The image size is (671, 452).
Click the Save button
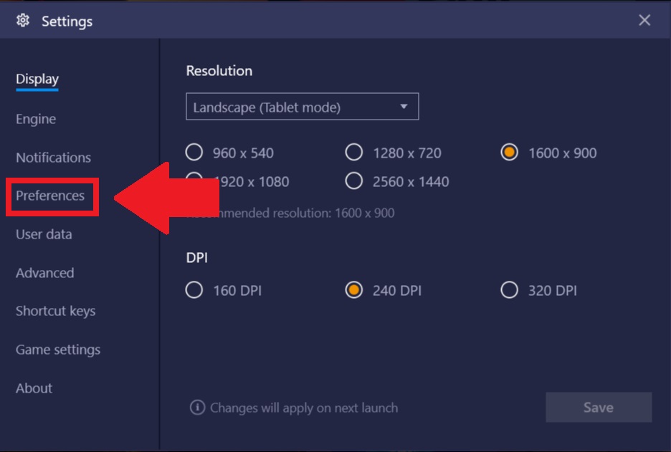click(599, 407)
